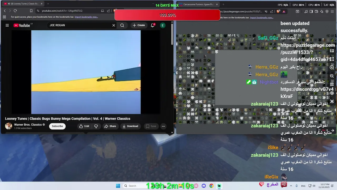Save the video to a playlist
The height and width of the screenshot is (190, 337).
pos(151,126)
